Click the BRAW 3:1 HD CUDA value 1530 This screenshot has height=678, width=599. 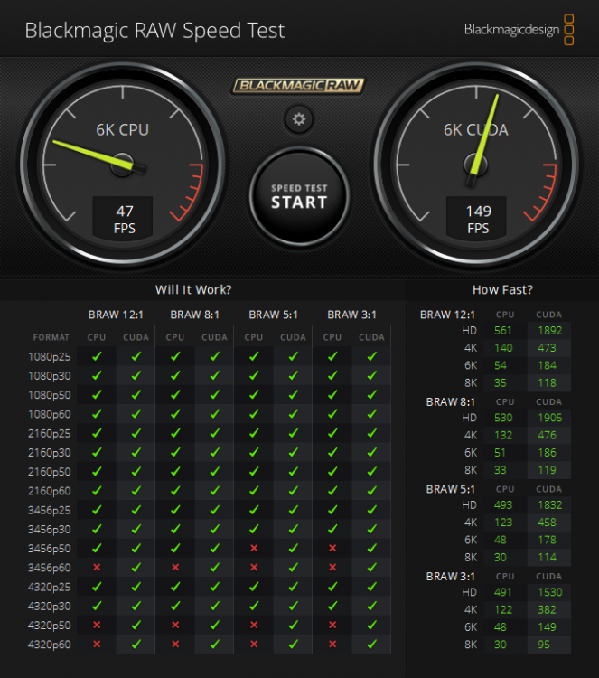[549, 592]
